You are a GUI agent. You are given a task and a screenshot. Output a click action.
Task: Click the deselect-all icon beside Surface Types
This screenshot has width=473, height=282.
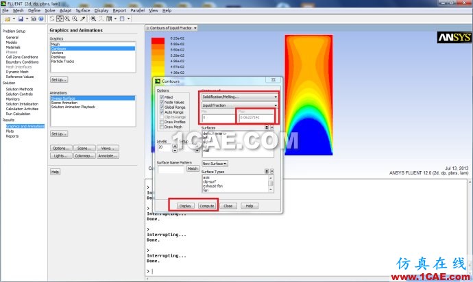(x=271, y=171)
